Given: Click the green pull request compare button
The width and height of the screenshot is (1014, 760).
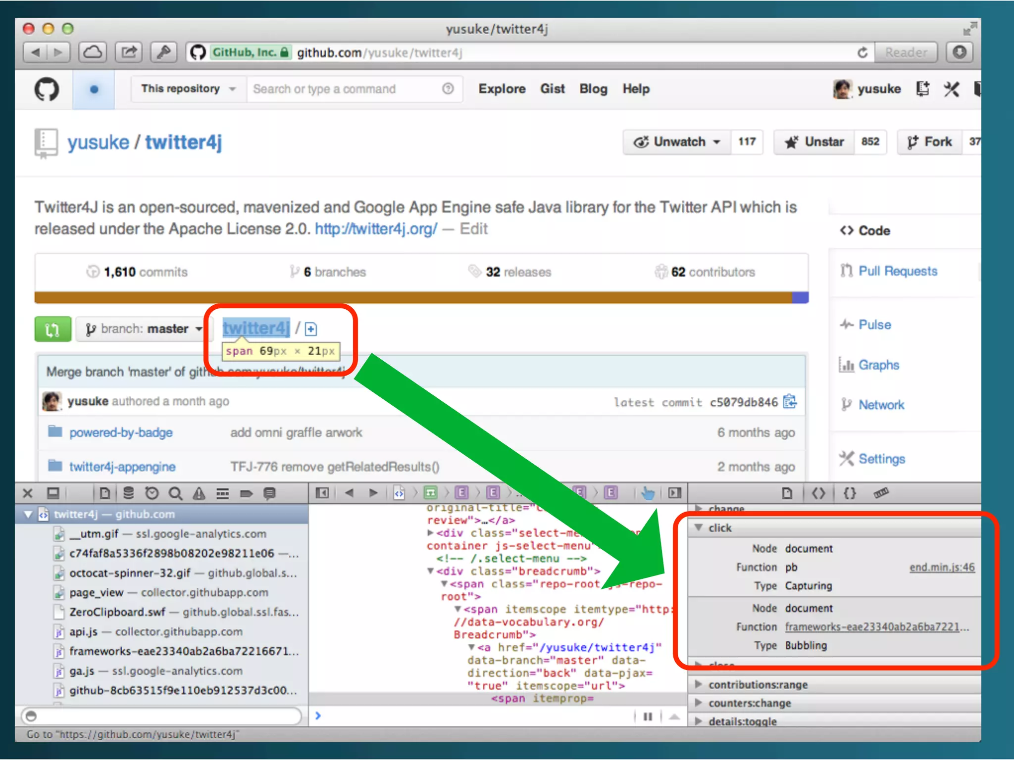Looking at the screenshot, I should (53, 329).
